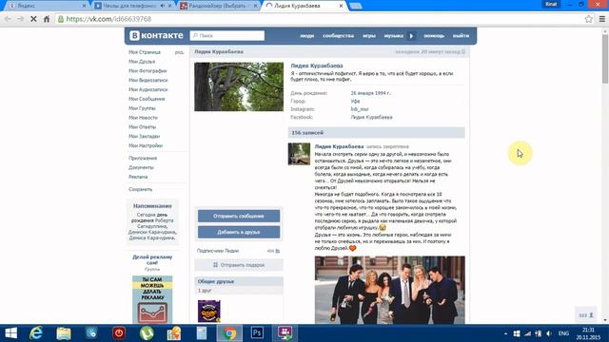This screenshot has width=609, height=342.
Task: Click the volume icon in system tray
Action: point(549,333)
